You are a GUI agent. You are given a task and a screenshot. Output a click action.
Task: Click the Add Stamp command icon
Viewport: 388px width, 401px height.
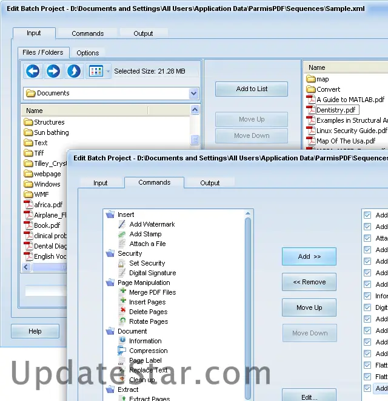pos(122,234)
